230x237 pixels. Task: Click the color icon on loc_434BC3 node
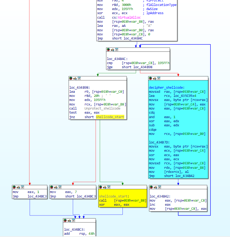click(66, 221)
